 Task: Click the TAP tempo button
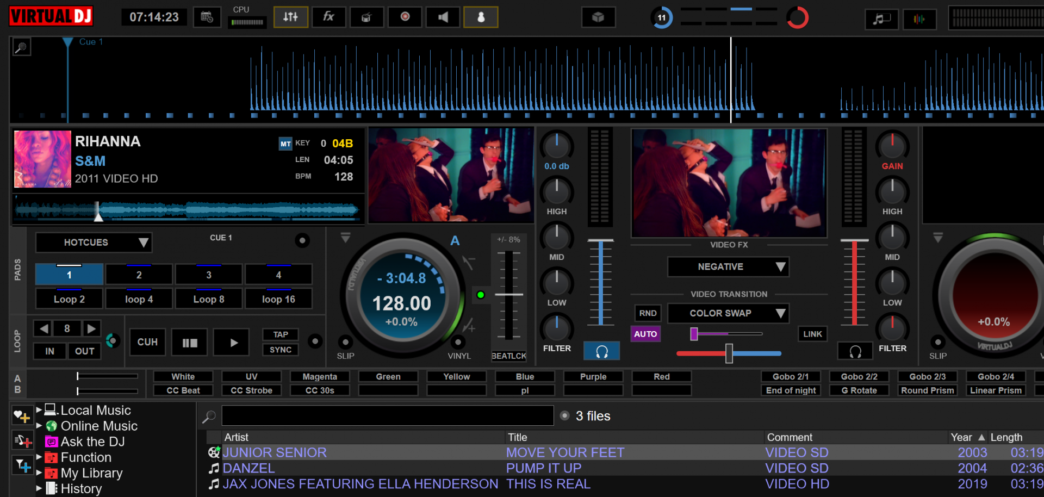click(281, 334)
